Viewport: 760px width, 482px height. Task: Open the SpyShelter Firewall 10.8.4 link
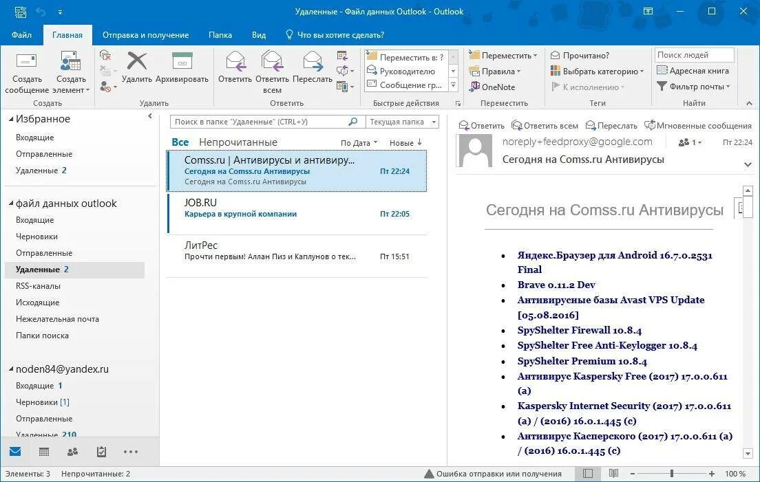[x=579, y=331]
